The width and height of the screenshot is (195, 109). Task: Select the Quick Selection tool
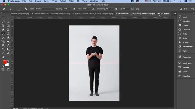pos(8,22)
